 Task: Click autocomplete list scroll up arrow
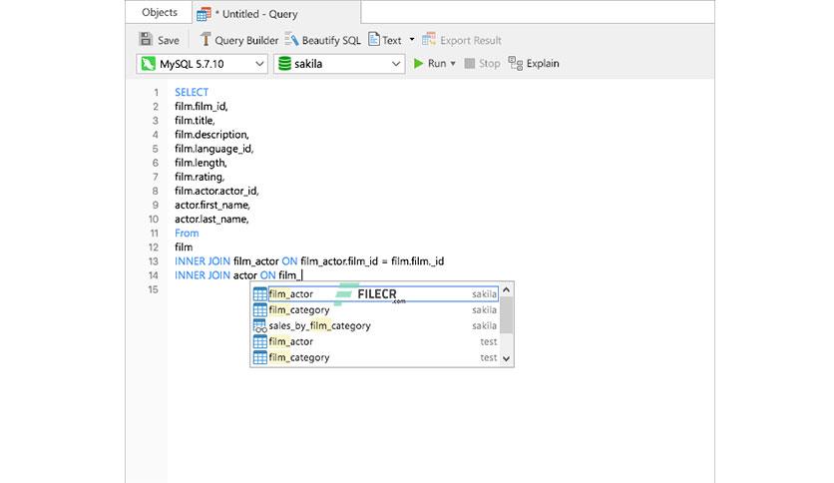pos(507,290)
